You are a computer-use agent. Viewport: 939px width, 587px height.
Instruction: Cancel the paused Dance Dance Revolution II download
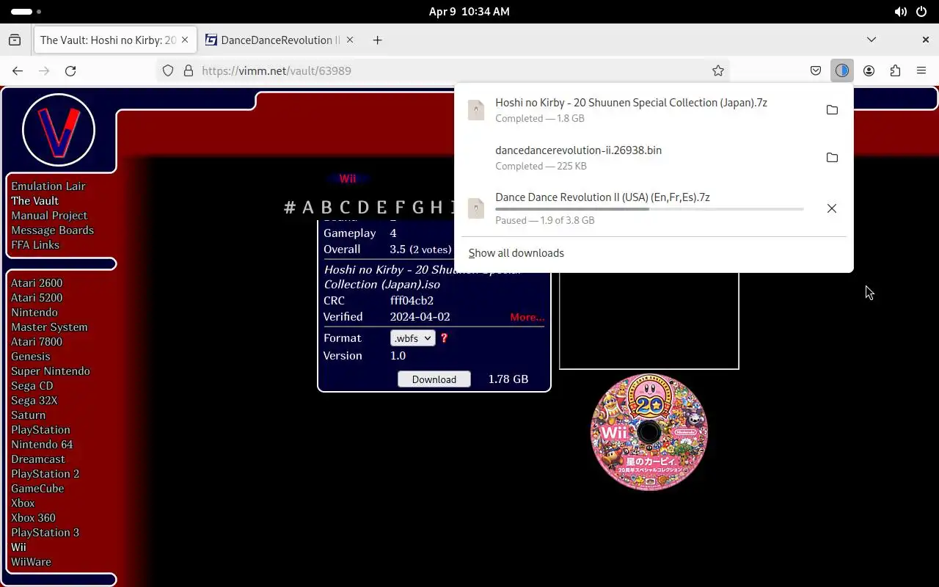[832, 208]
